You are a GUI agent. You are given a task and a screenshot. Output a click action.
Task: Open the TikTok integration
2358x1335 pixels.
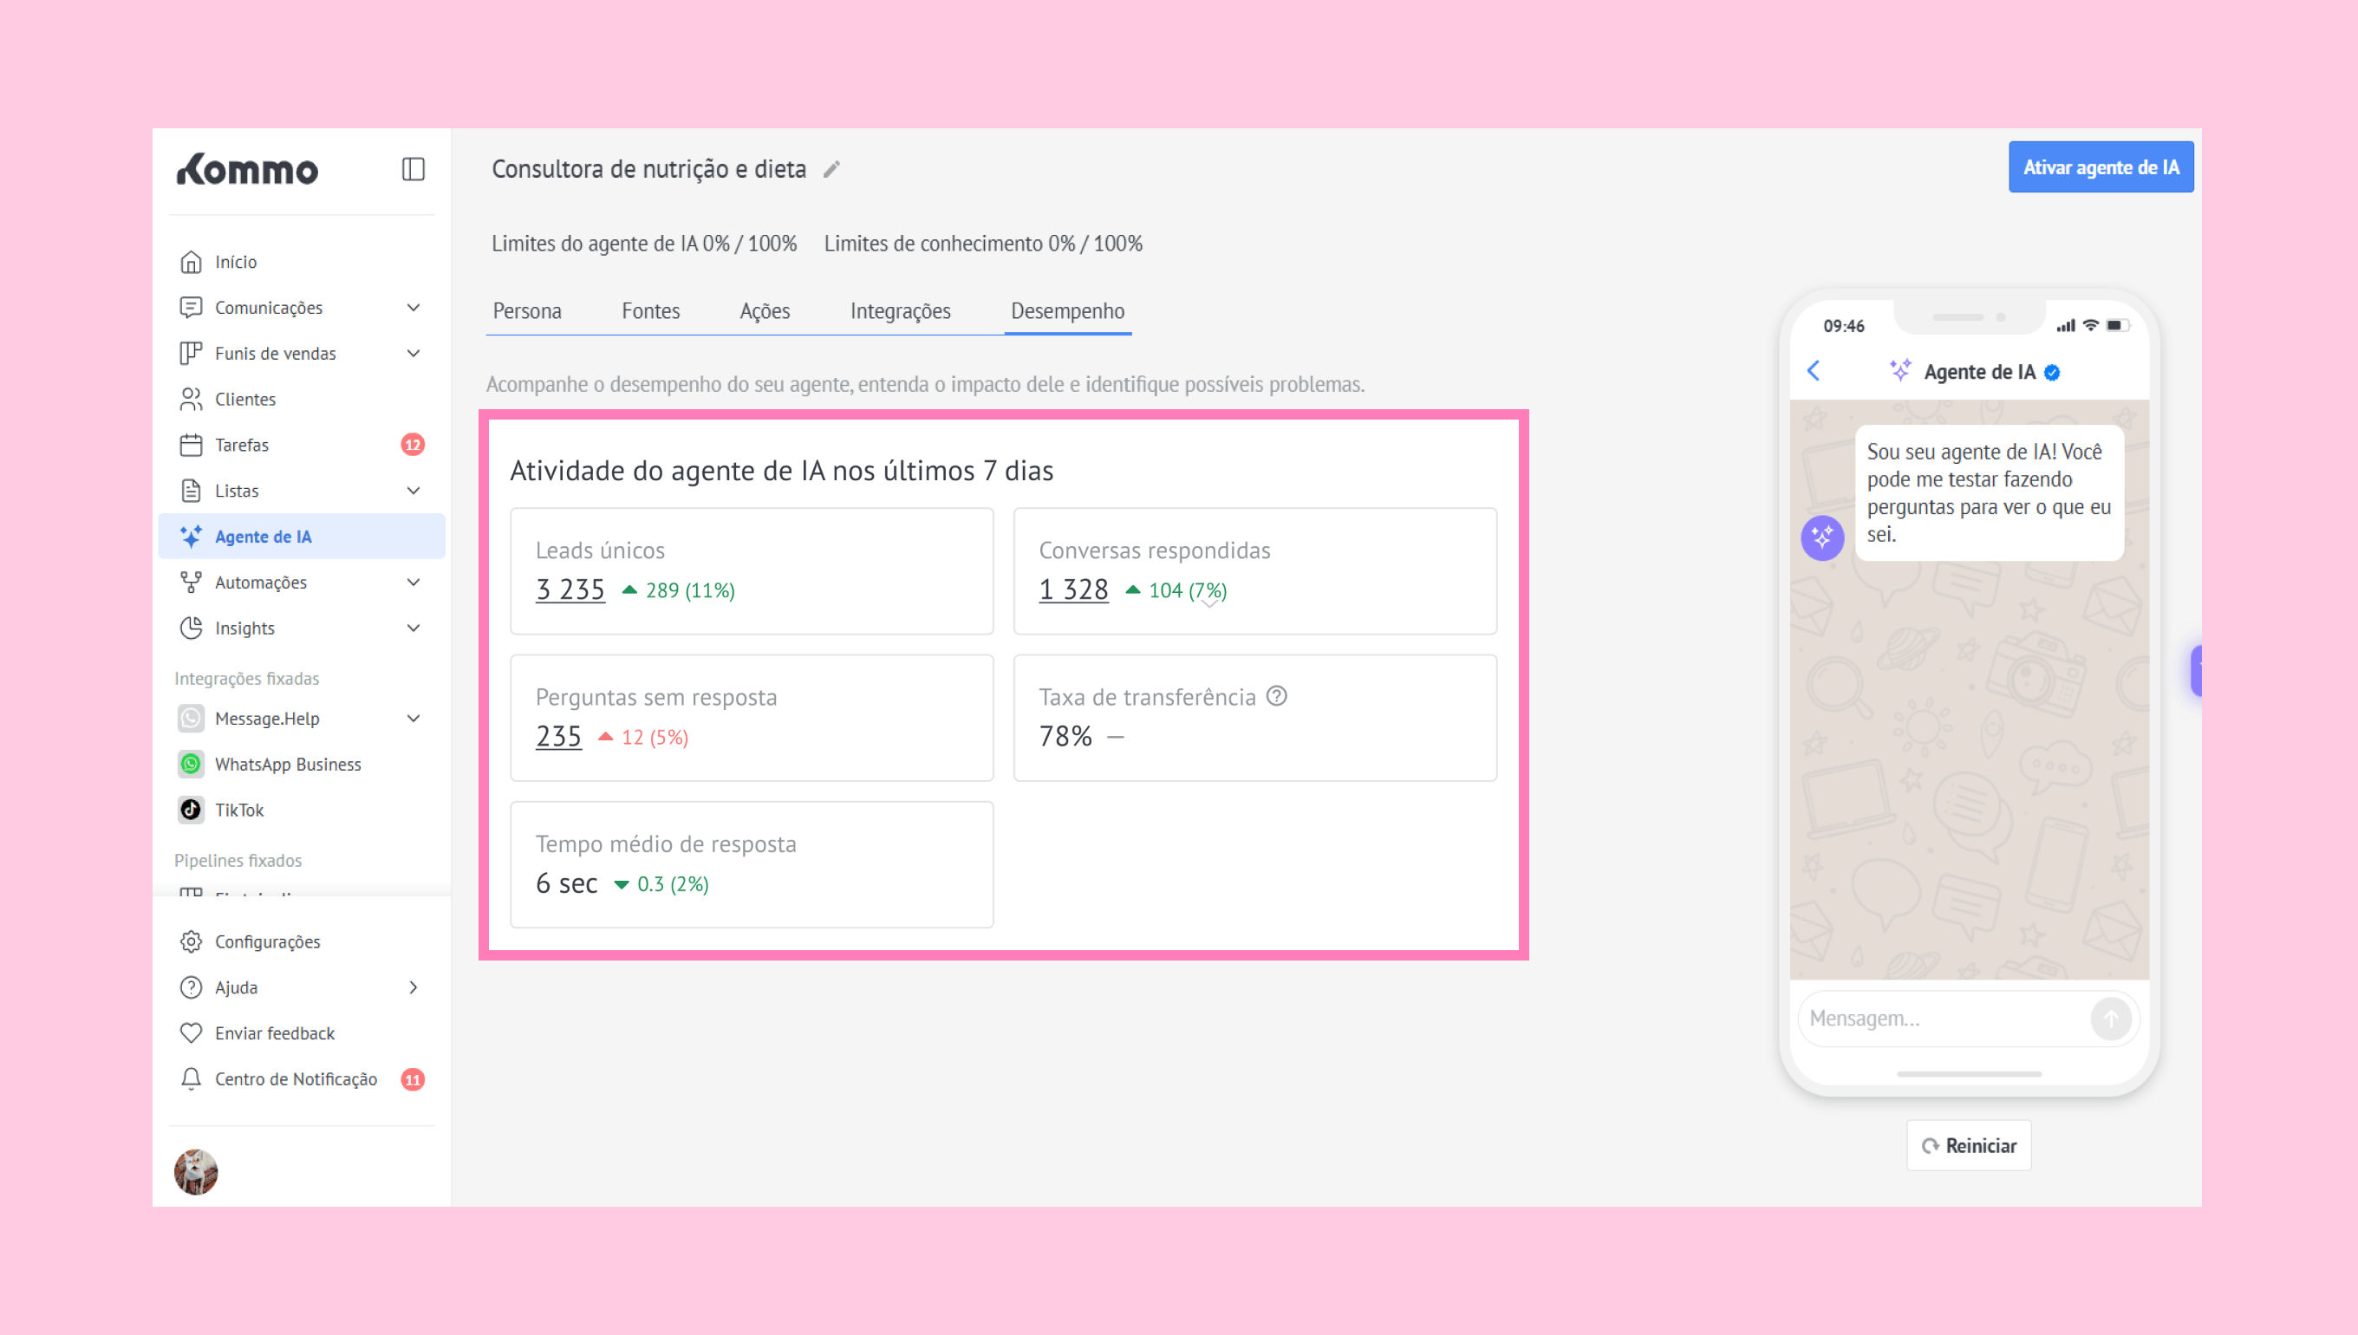pos(238,810)
